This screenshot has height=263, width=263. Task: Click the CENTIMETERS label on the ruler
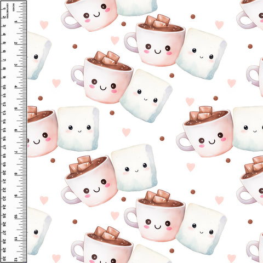pyautogui.click(x=7, y=11)
